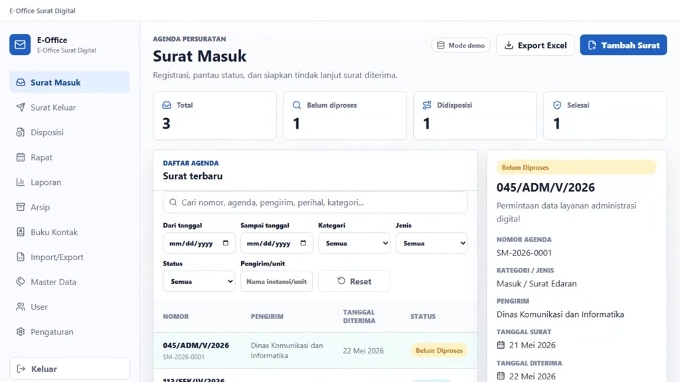Open the Jenis dropdown
This screenshot has height=382, width=680.
432,243
